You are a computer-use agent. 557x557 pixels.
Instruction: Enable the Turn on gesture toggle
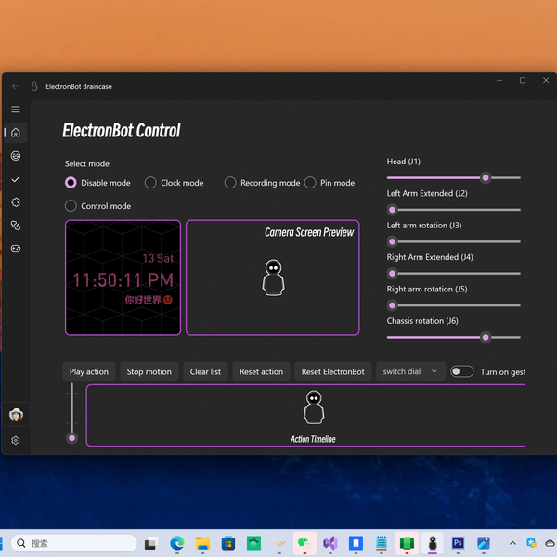pos(461,371)
